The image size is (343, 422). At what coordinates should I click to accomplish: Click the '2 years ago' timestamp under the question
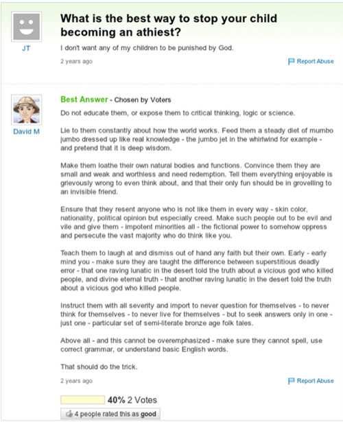[77, 62]
